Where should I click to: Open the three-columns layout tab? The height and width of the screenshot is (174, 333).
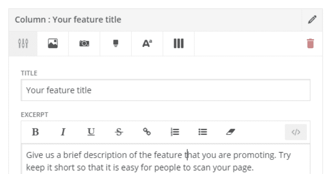[x=179, y=43]
